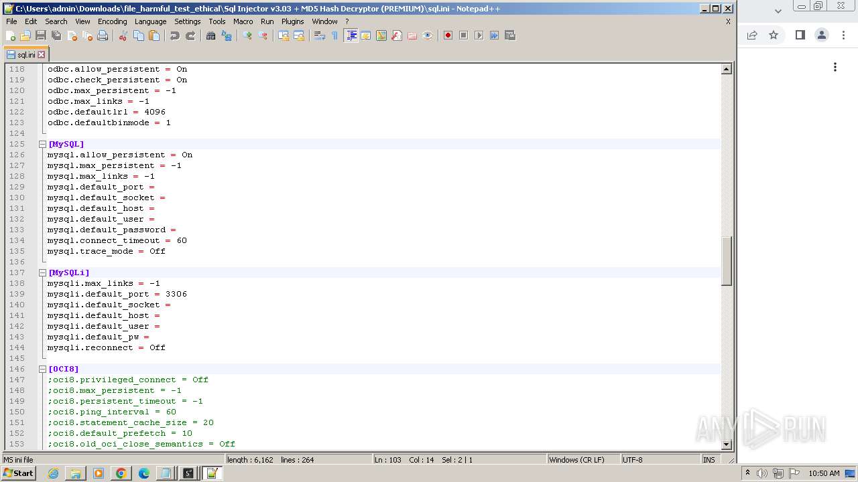
Task: Start macro recording with red dot
Action: pyautogui.click(x=448, y=35)
